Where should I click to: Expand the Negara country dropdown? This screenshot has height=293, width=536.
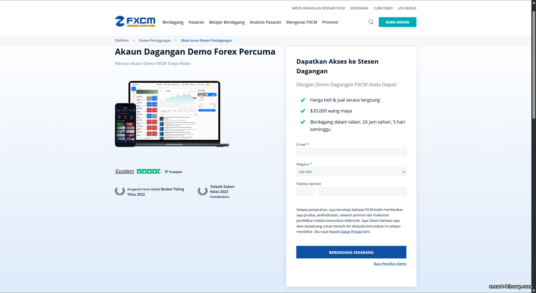(351, 172)
